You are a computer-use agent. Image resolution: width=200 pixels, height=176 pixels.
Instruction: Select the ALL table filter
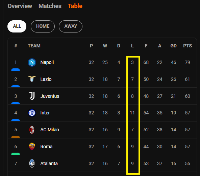pyautogui.click(x=17, y=26)
